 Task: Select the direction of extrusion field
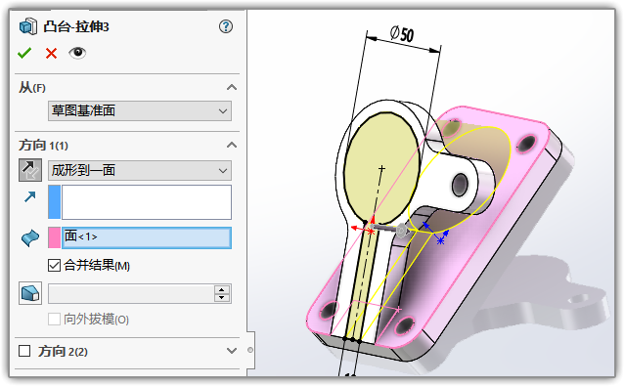[147, 202]
